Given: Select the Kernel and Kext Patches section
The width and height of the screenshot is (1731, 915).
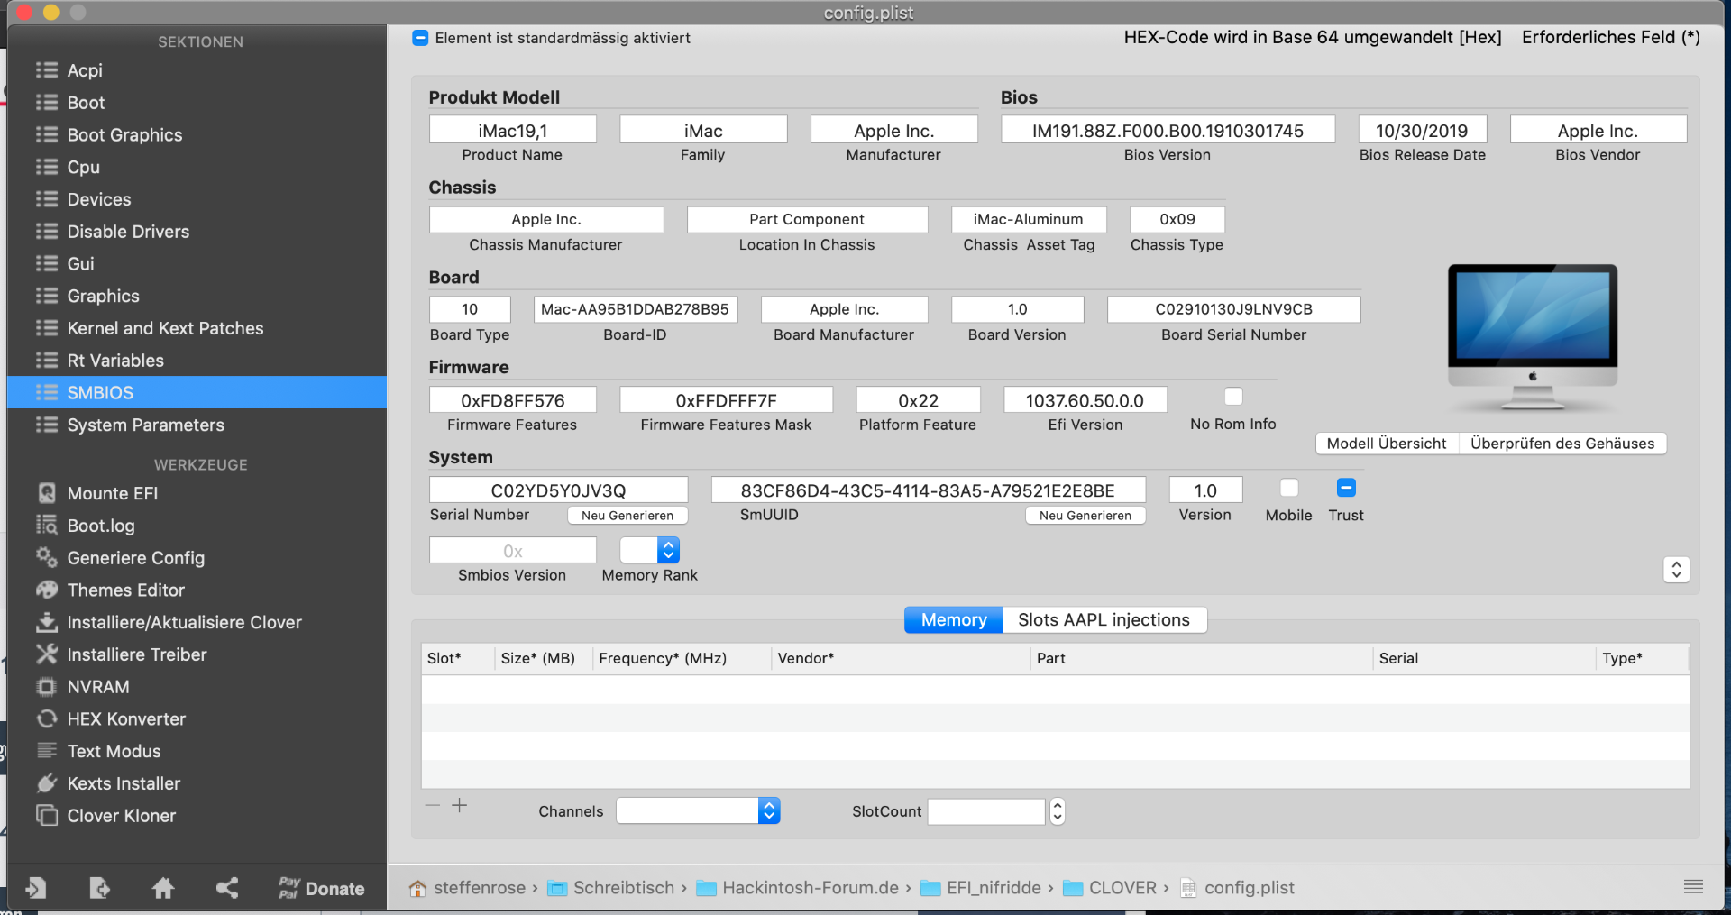Looking at the screenshot, I should pos(197,328).
